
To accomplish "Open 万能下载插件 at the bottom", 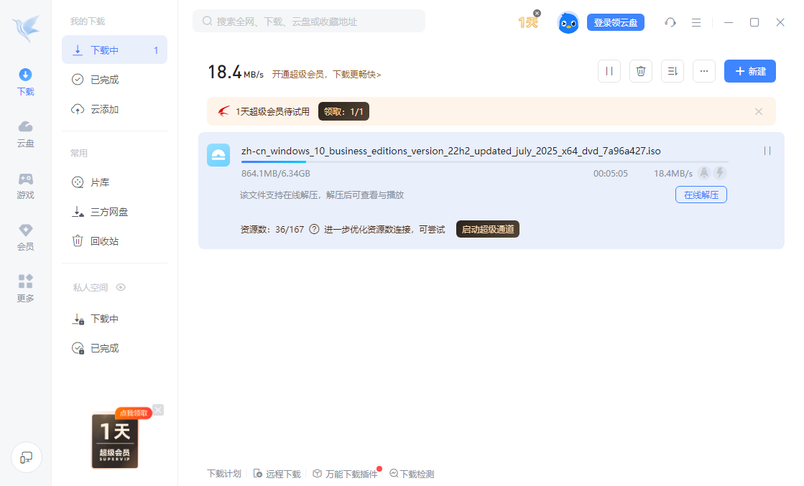I will pos(345,474).
